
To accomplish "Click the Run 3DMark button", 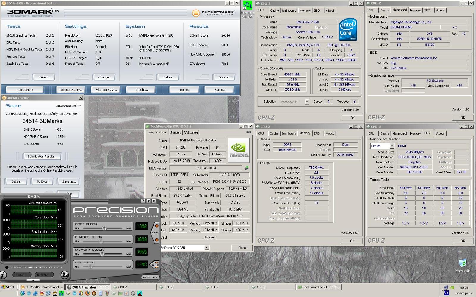I will click(x=25, y=90).
